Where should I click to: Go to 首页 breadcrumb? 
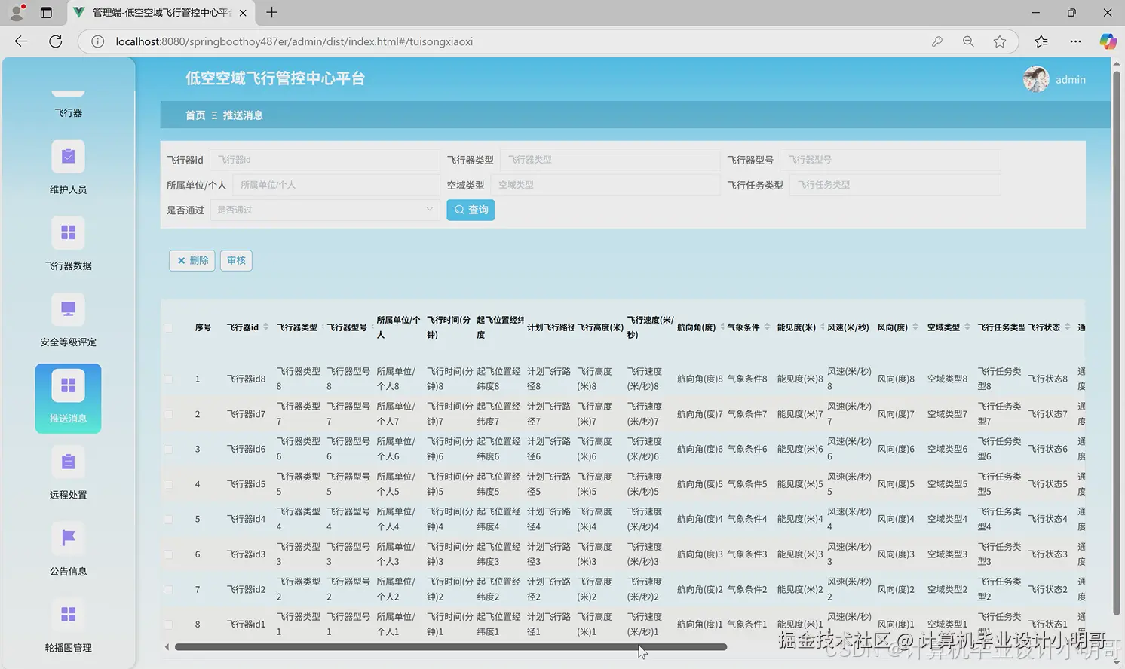point(195,115)
